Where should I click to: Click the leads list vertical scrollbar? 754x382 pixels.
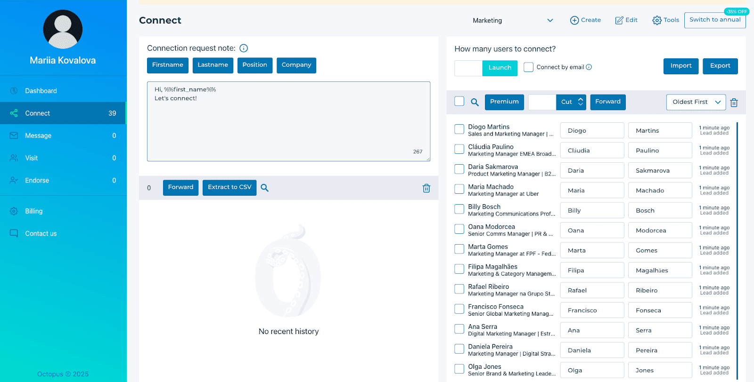tap(737, 249)
